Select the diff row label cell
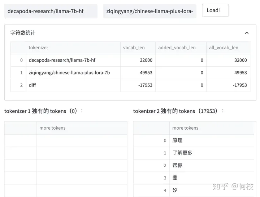260x197 pixels. coord(73,85)
